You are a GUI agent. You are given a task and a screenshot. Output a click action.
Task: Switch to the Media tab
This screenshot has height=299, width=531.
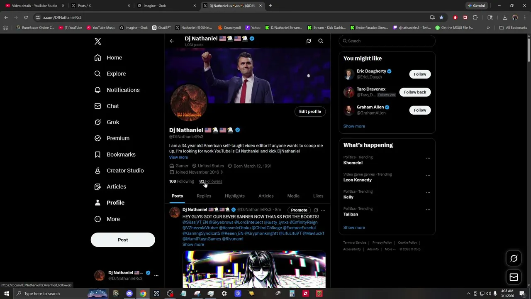pos(293,196)
